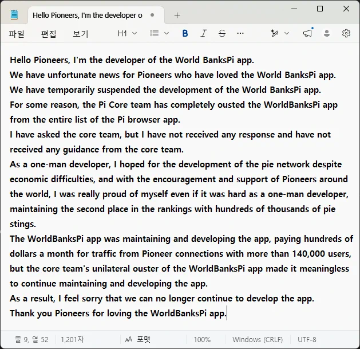Click the line 'I have asked the core team'
Screen dimensions: 360x349
171,135
